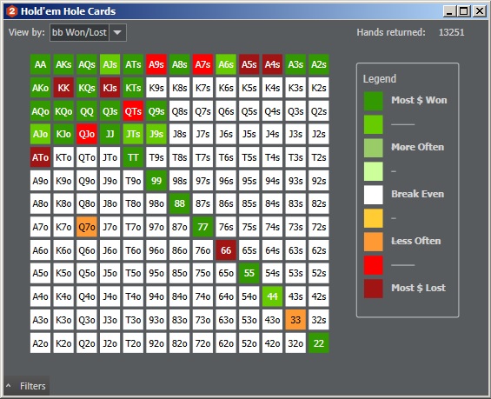Click the Break Even white legend swatch
Screen dimensions: 491x399
click(x=374, y=195)
